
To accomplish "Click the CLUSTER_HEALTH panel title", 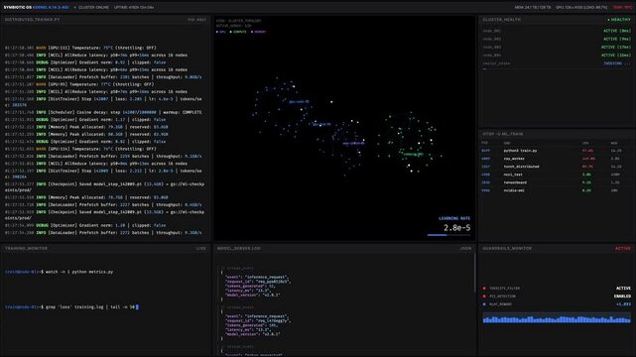I will click(x=502, y=20).
